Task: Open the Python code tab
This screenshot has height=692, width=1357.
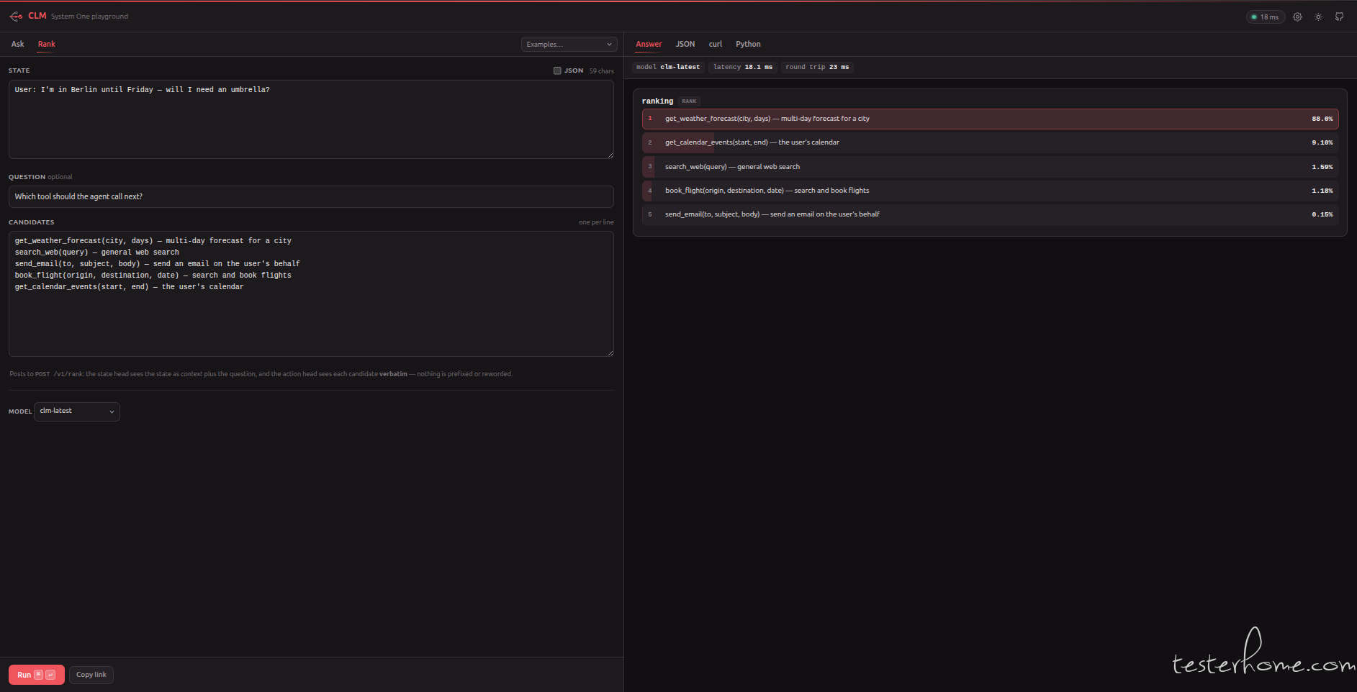Action: (748, 44)
